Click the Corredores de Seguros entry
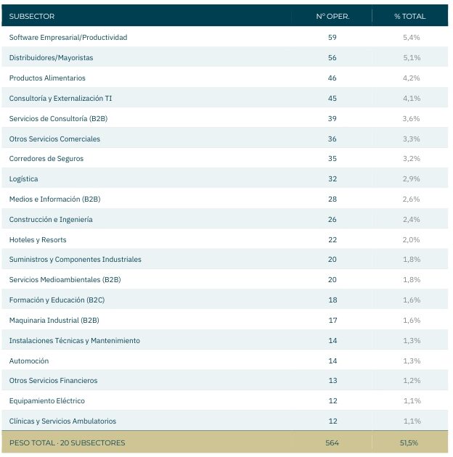The height and width of the screenshot is (457, 453). pyautogui.click(x=46, y=159)
